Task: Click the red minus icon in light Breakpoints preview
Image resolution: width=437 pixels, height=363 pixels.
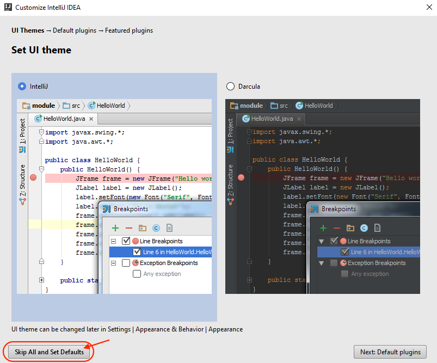Action: pyautogui.click(x=128, y=228)
